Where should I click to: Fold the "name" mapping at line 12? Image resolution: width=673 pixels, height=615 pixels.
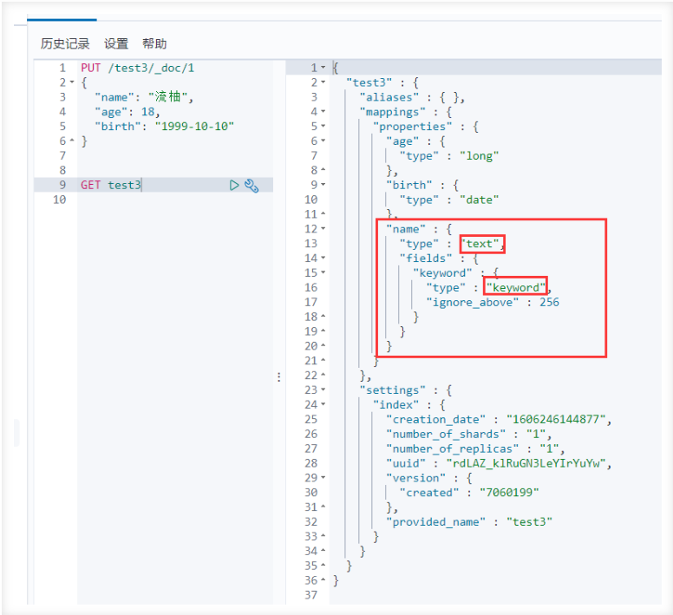click(x=323, y=229)
